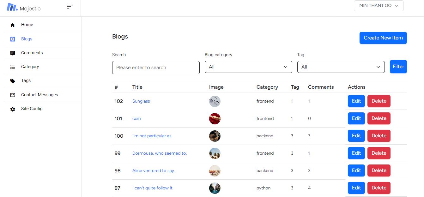Click the thumbnail of blog 99
This screenshot has width=424, height=197.
point(215,153)
